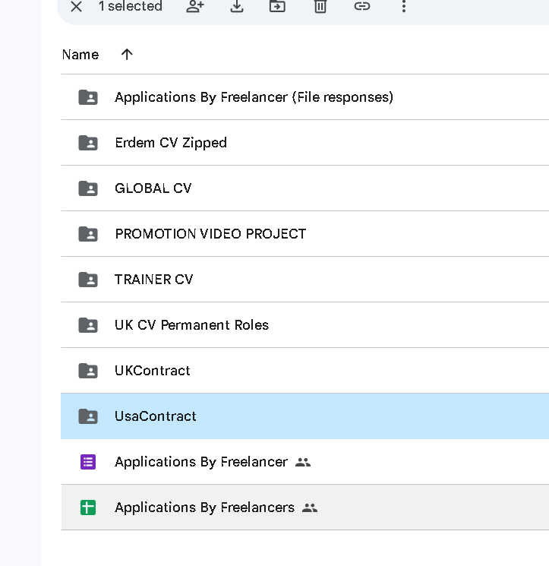The height and width of the screenshot is (566, 549).
Task: Click the PROMOTION VIDEO PROJECT folder icon
Action: (88, 234)
